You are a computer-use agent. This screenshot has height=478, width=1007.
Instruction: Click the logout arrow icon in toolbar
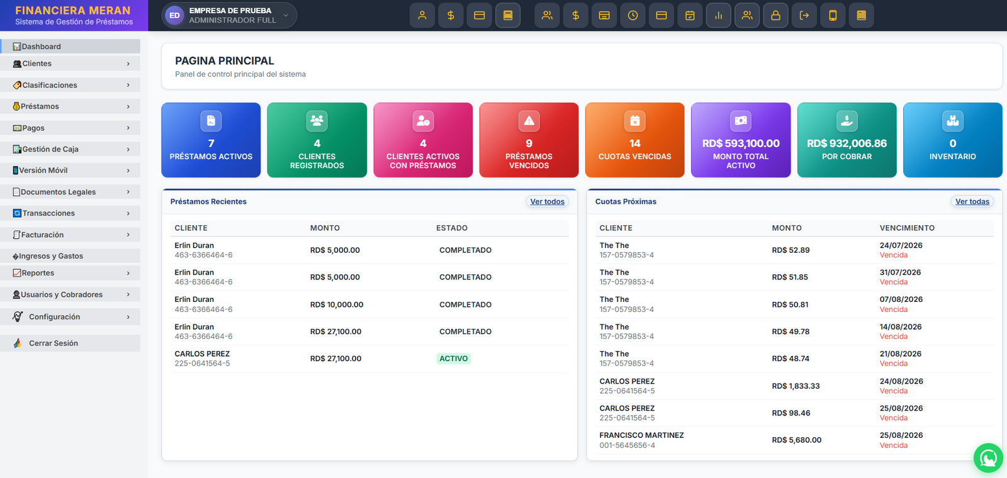click(x=804, y=16)
